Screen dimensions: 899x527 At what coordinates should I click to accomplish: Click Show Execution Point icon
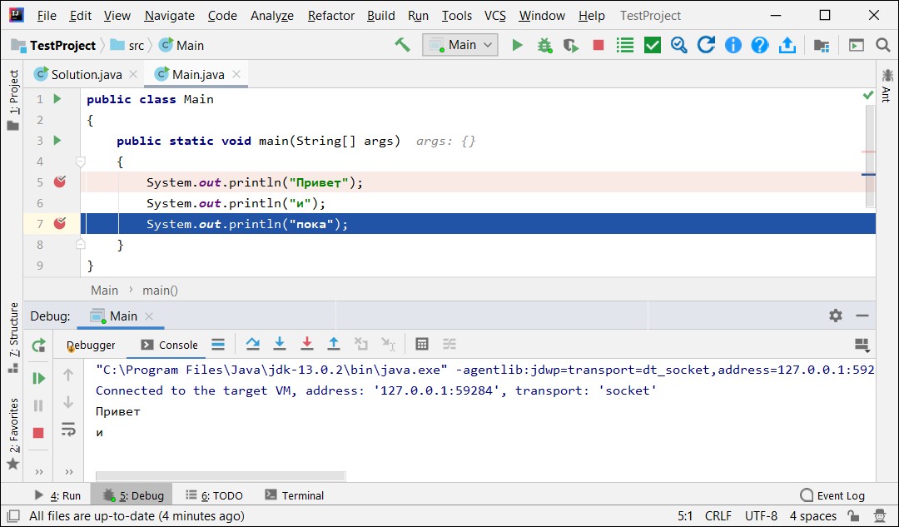click(218, 344)
